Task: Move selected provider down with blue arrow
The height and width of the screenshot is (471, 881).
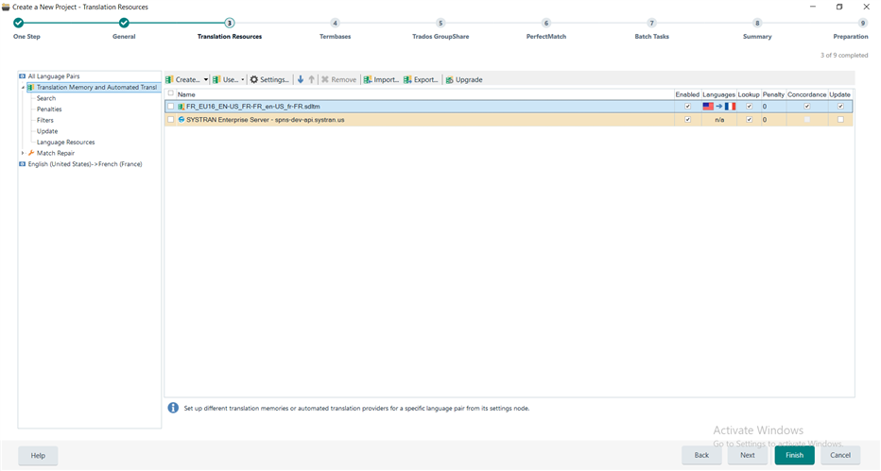Action: click(x=301, y=79)
